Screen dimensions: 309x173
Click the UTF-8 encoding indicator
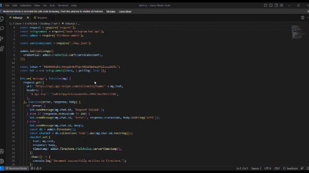pos(267,168)
